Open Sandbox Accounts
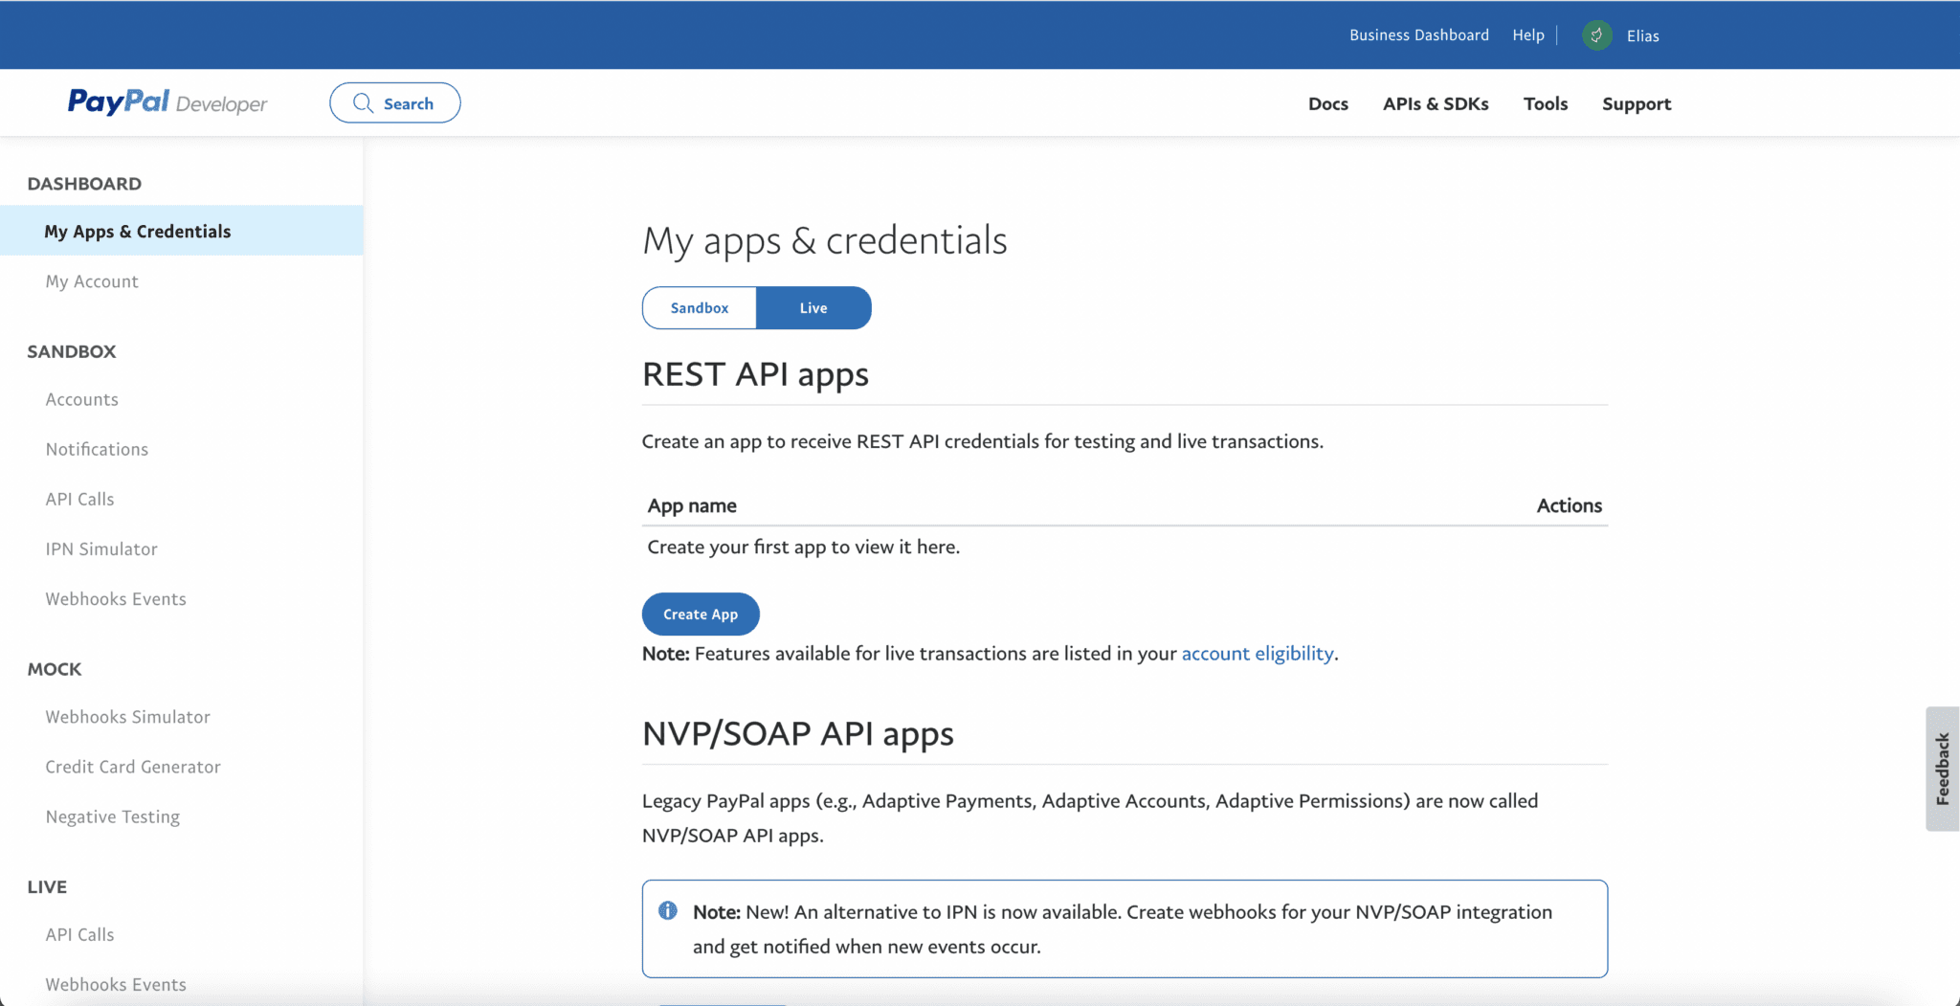The height and width of the screenshot is (1006, 1960). click(82, 399)
